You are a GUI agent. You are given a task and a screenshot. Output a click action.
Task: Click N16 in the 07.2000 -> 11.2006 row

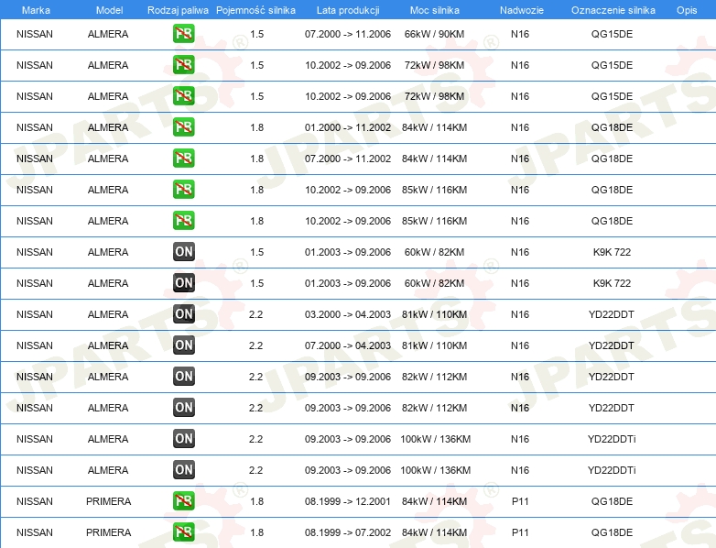(x=520, y=34)
